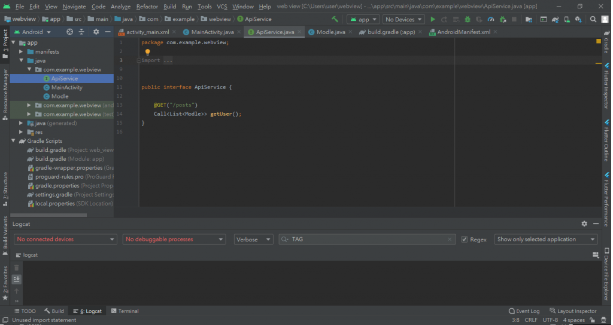
Task: Click the Project panel horizontal scrollbar
Action: (x=48, y=215)
